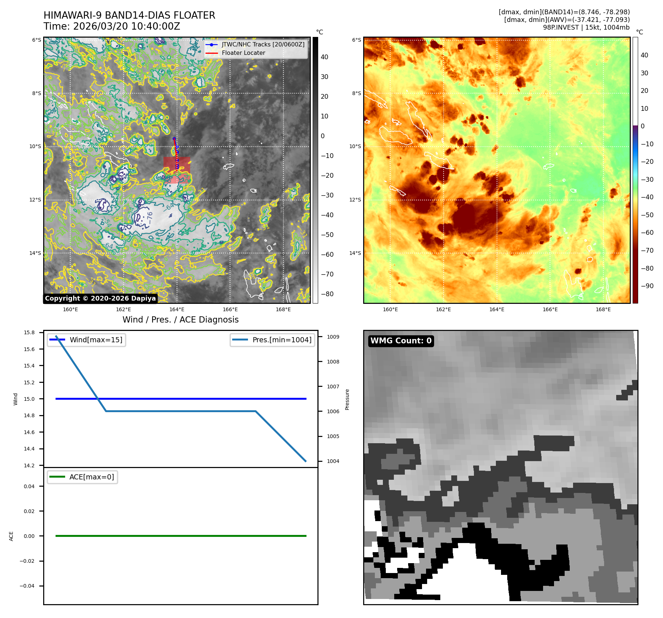Click the red floater locator box on map

coord(177,170)
